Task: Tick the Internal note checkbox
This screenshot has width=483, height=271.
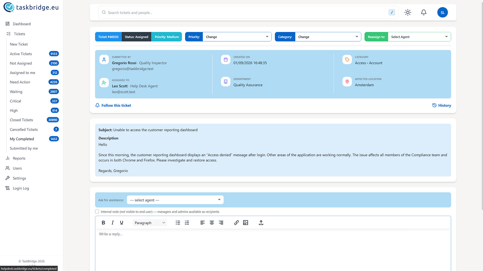Action: (97, 212)
